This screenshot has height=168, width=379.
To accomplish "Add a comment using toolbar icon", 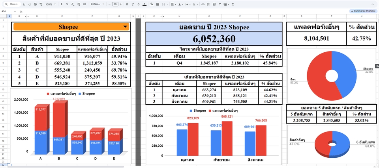I will [208, 4].
